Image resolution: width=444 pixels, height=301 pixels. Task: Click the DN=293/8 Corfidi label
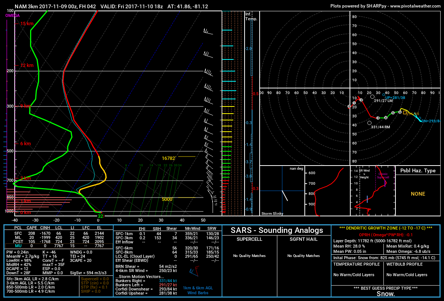point(431,121)
